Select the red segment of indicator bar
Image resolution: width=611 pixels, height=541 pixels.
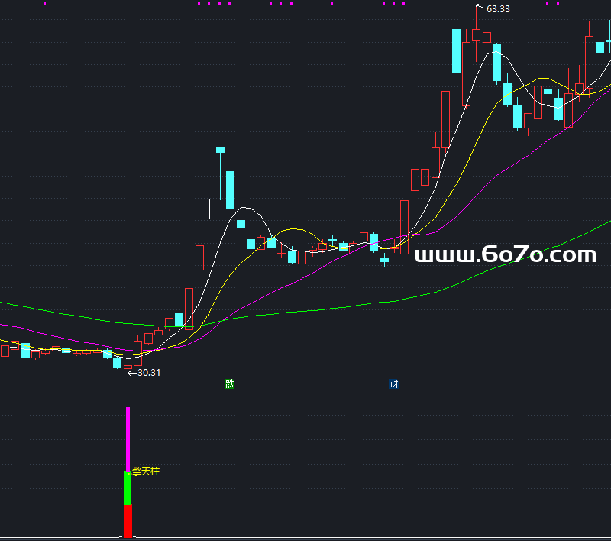point(128,521)
